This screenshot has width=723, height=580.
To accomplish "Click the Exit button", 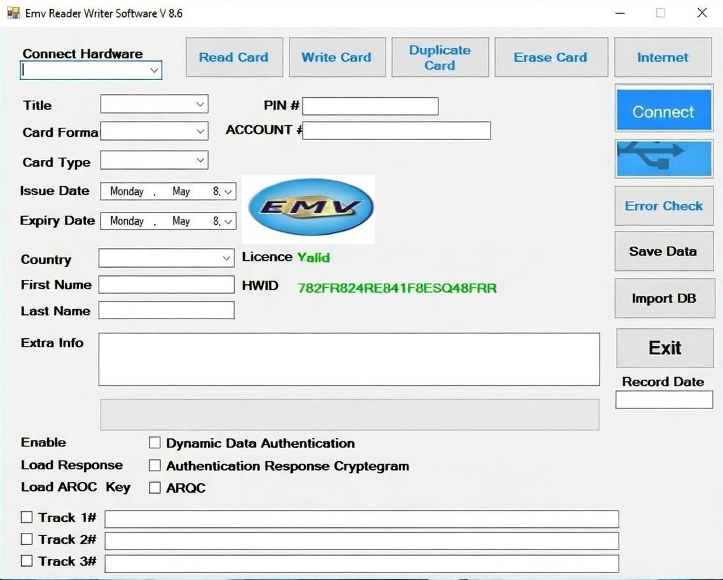I will point(664,348).
